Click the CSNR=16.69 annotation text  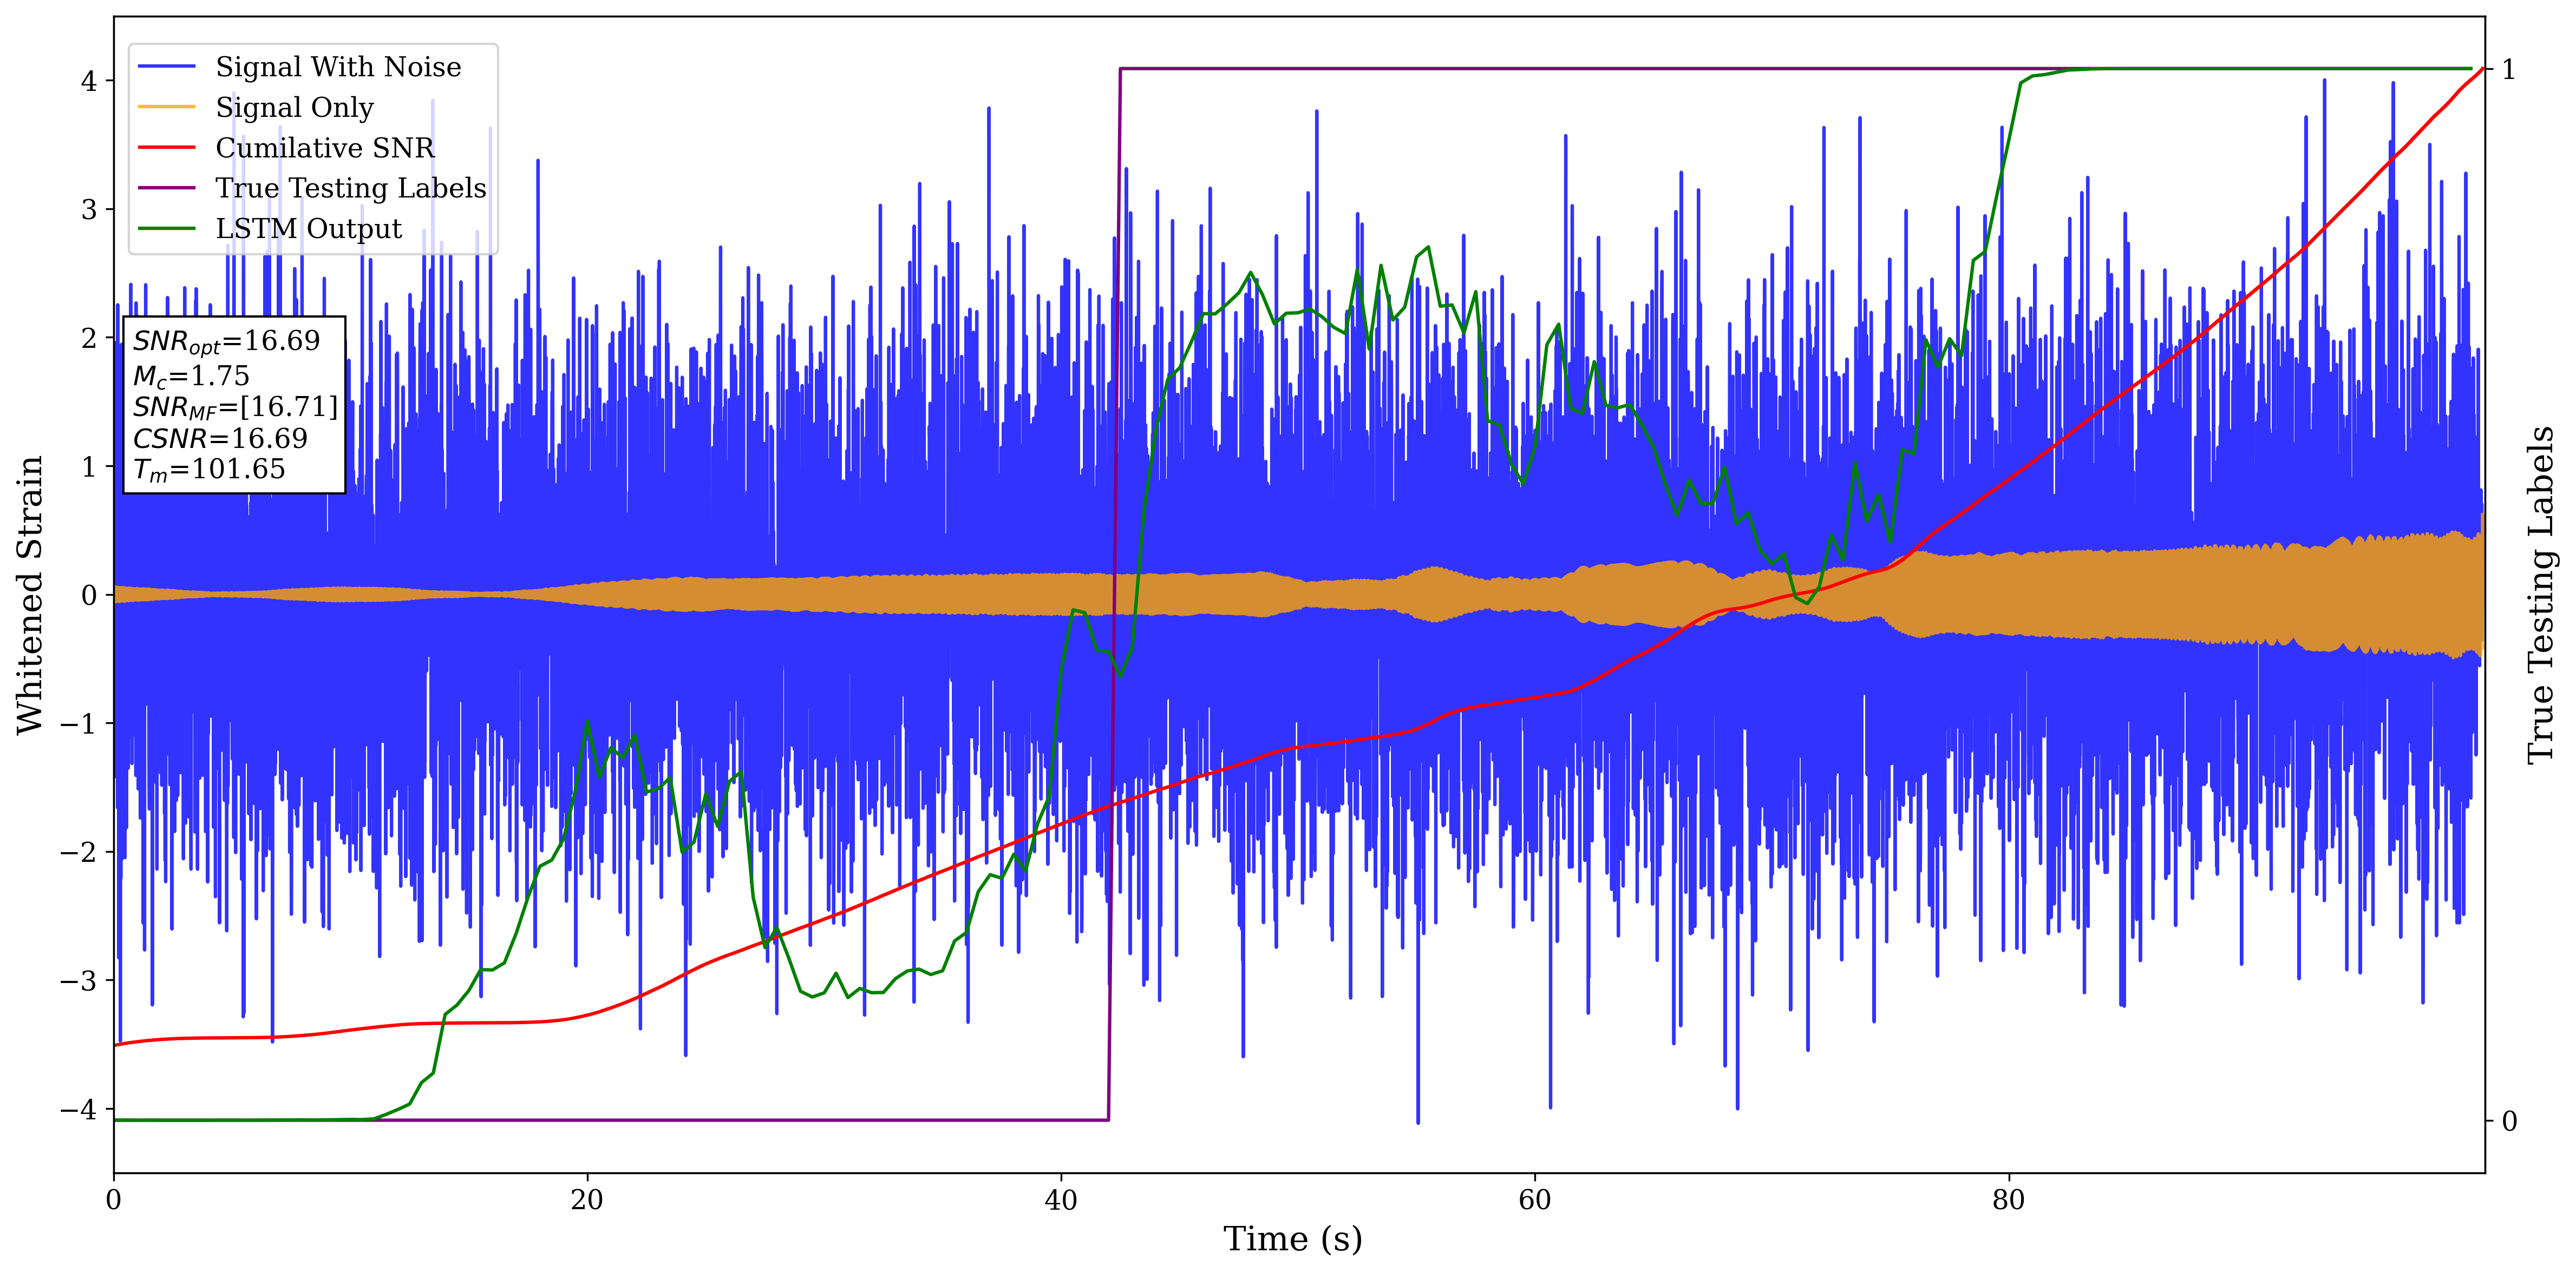220,439
